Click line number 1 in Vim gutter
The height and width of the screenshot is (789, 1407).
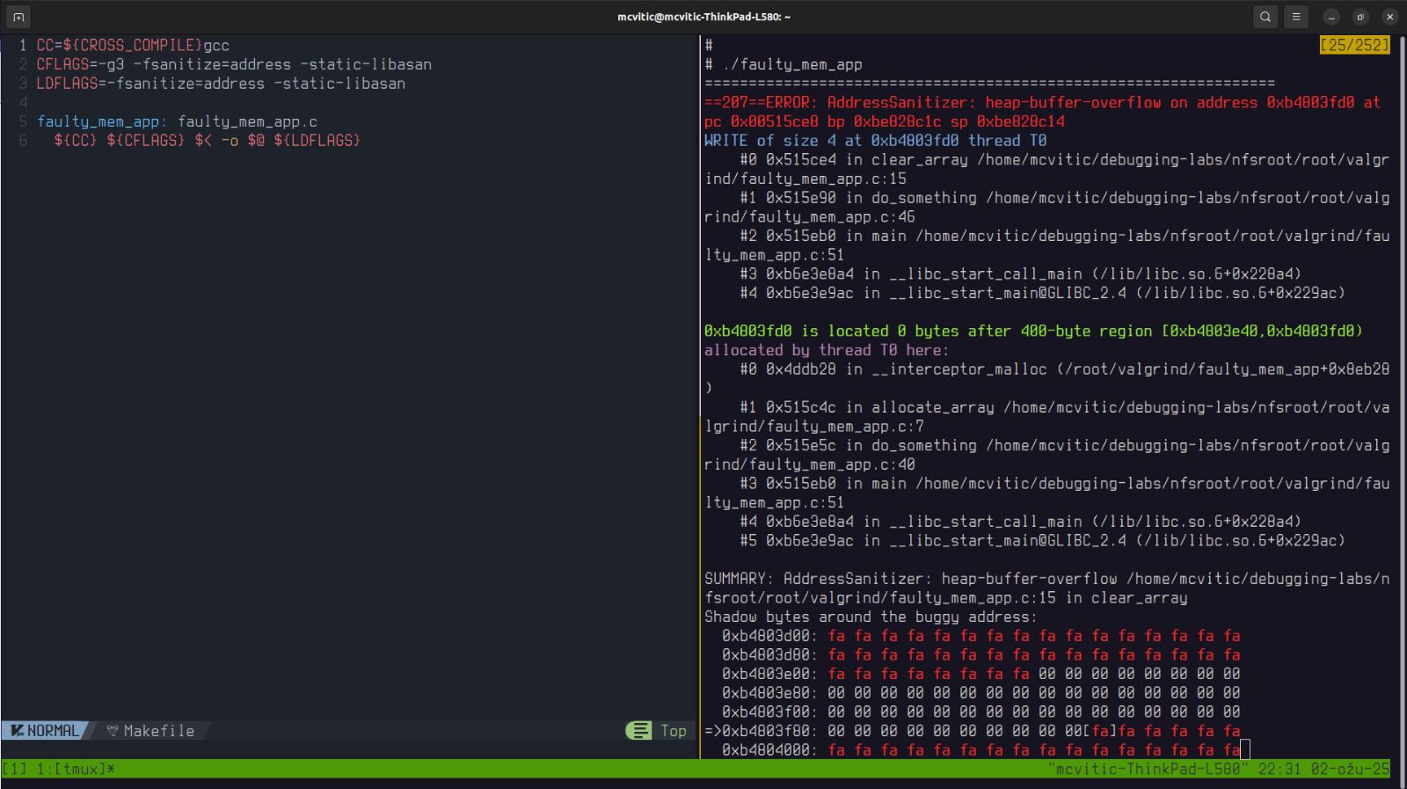pyautogui.click(x=23, y=45)
